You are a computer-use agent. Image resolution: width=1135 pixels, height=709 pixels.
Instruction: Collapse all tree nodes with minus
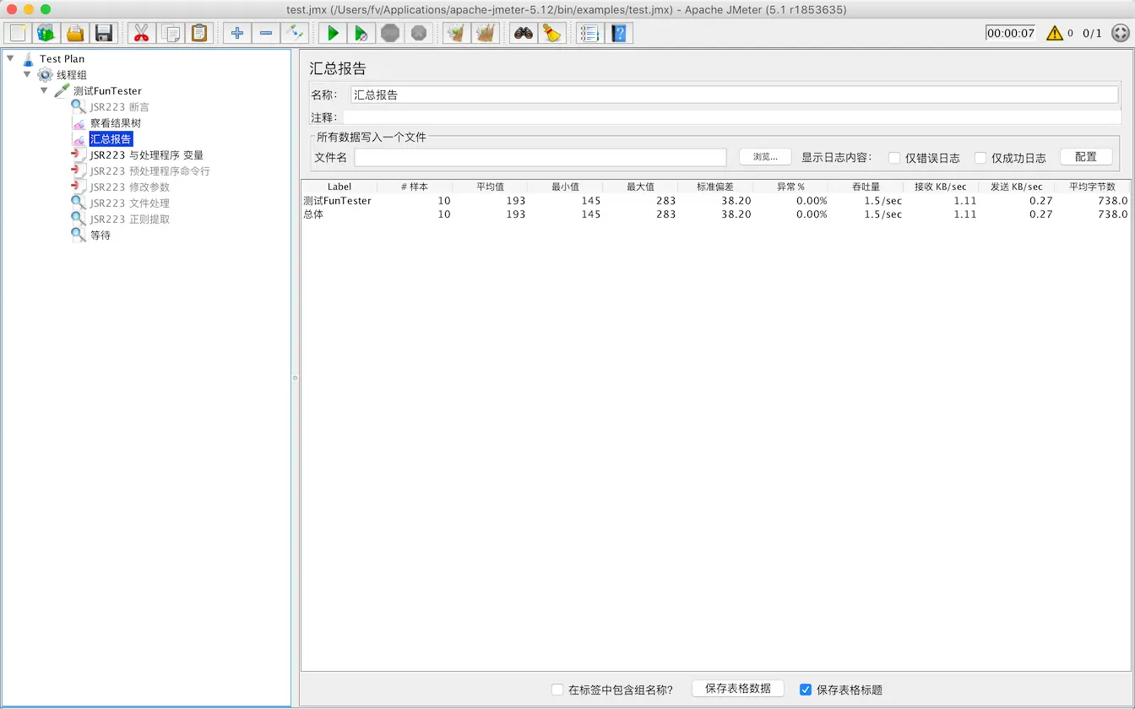tap(265, 33)
